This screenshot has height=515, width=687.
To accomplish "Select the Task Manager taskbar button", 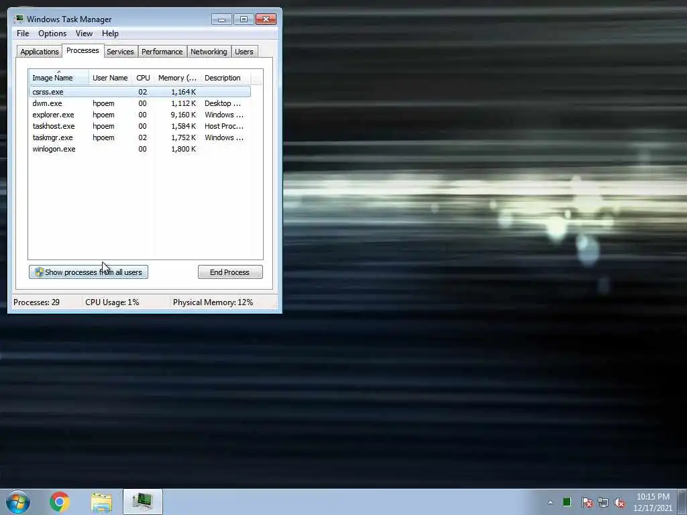I will [142, 502].
